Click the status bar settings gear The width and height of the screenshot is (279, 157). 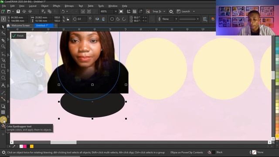(3, 152)
